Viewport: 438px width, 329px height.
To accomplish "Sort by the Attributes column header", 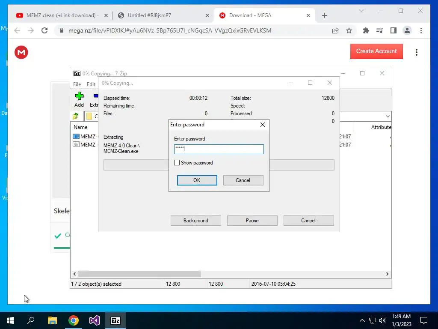I will [381, 127].
